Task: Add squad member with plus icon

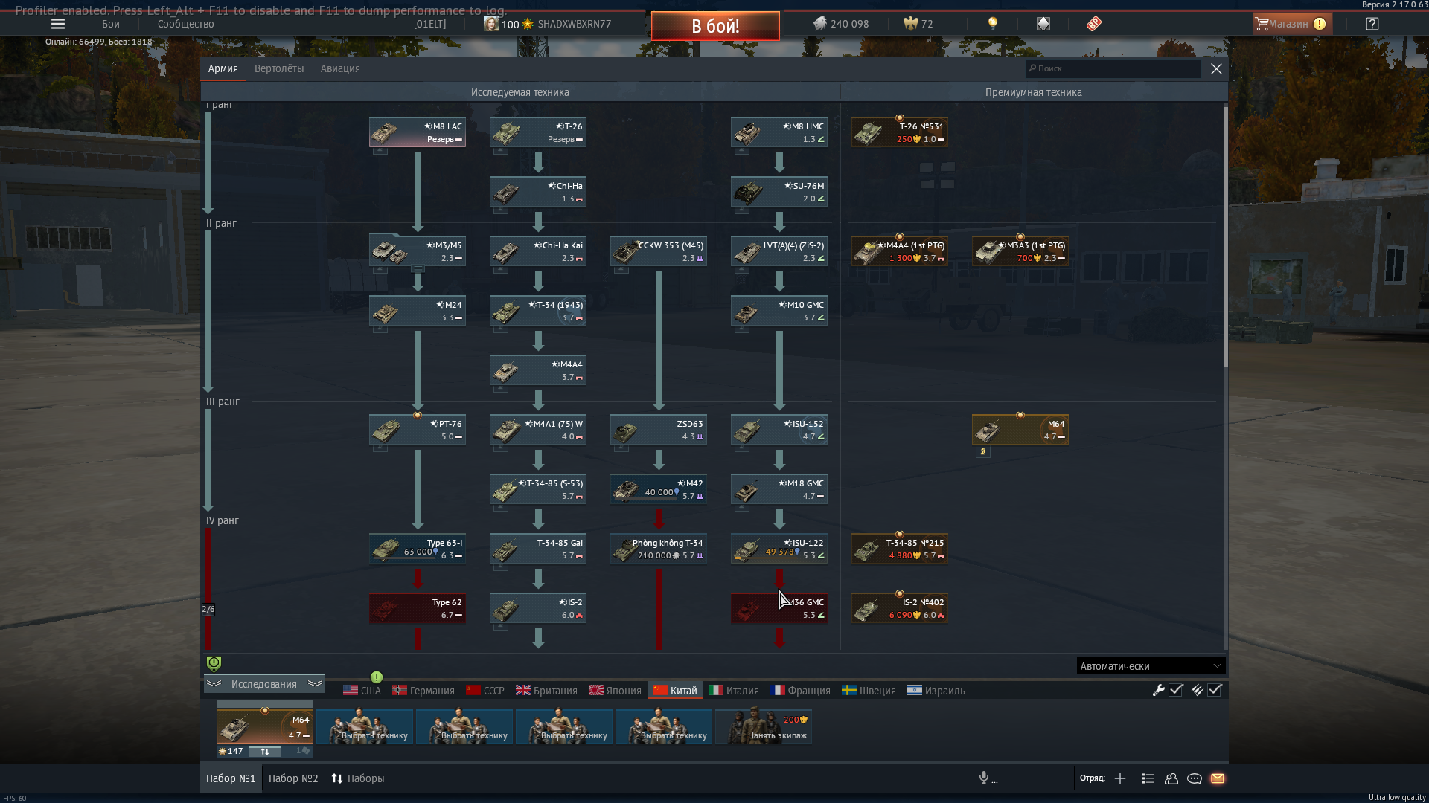Action: pos(1120,778)
